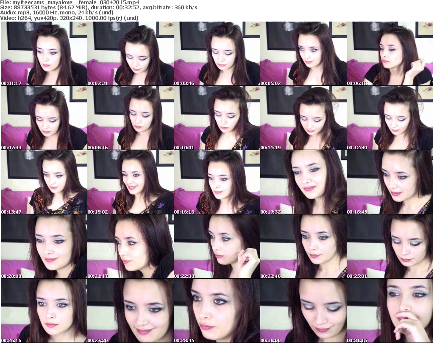This screenshot has height=343, width=434.
Task: Choose the frame timestamped 00:31:16
Action: click(x=389, y=311)
